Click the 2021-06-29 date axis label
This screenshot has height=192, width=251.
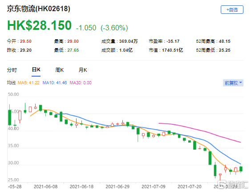tap(117, 187)
